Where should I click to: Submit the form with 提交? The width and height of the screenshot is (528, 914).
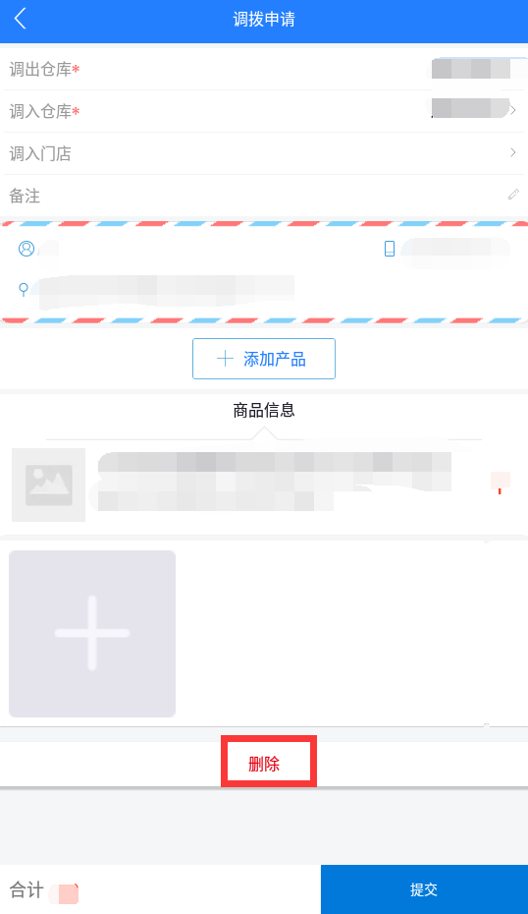424,889
